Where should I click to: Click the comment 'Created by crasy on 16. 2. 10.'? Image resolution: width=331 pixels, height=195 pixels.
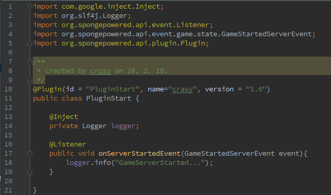click(106, 71)
